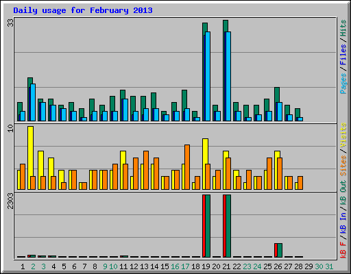Screen dimensions: 351x274
Task: Click the Pages legend label
Action: [x=343, y=84]
